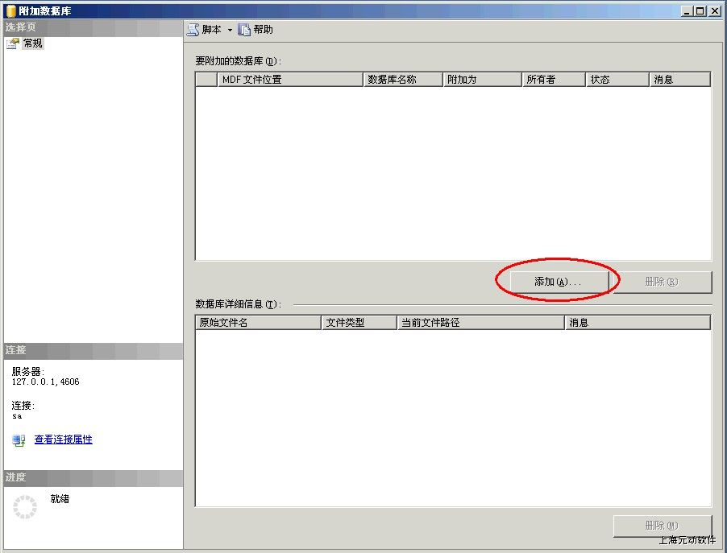Click the 删除(M) button at the bottom right
This screenshot has width=727, height=553.
(662, 526)
